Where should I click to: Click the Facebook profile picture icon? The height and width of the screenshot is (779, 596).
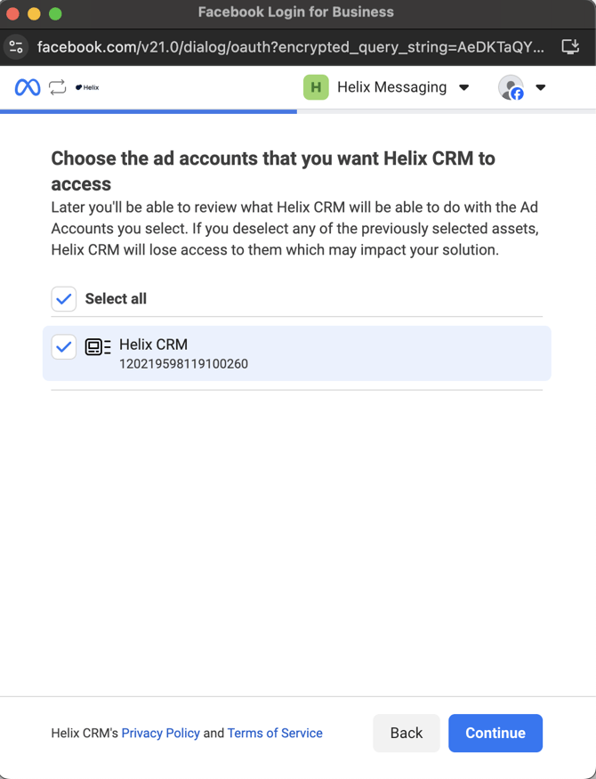point(511,87)
